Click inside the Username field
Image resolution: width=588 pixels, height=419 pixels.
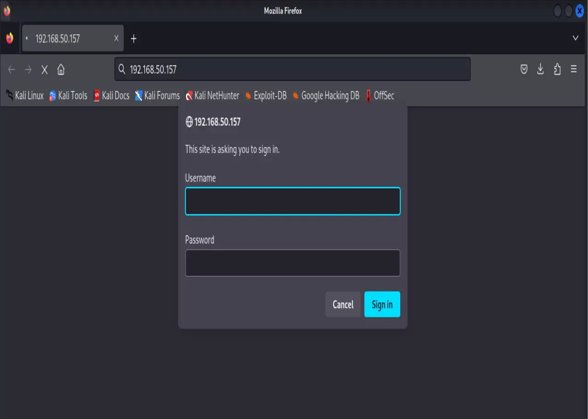tap(292, 201)
